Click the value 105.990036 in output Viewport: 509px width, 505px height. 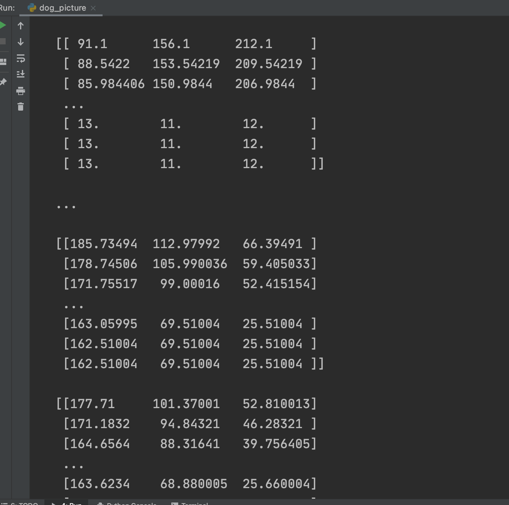(x=190, y=264)
